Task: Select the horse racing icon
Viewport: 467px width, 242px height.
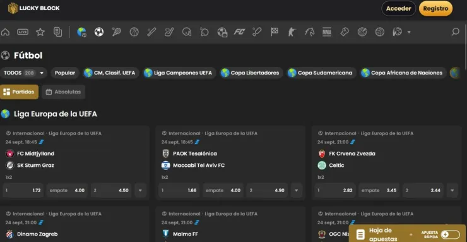Action: [309, 32]
